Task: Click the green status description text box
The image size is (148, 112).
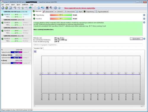Action: 88,29
